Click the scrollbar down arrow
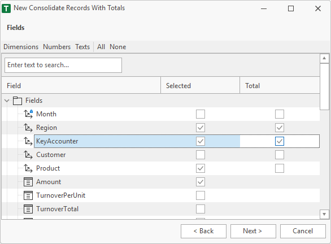The height and width of the screenshot is (244, 331). (x=324, y=214)
